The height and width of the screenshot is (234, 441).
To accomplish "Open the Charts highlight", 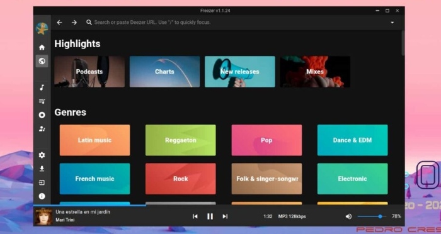I will point(165,72).
